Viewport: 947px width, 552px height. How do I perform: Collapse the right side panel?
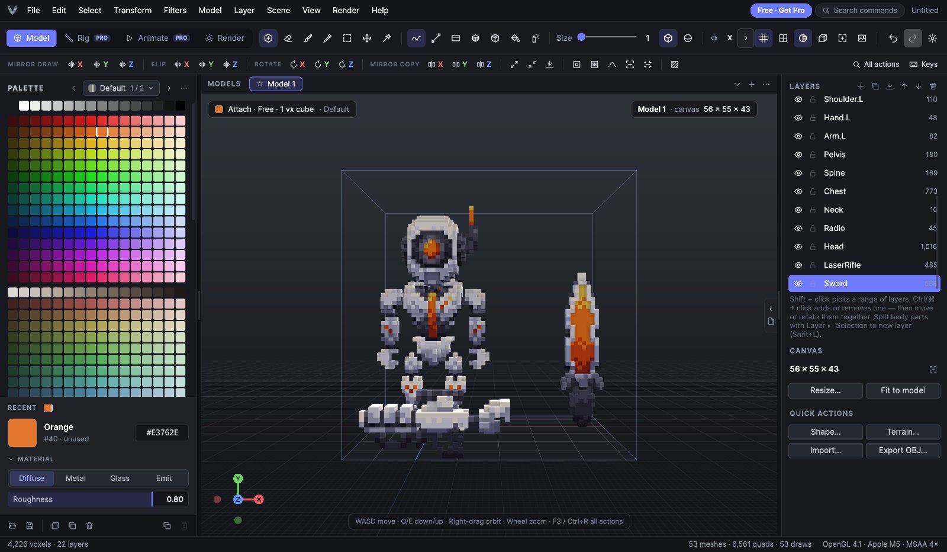(771, 309)
